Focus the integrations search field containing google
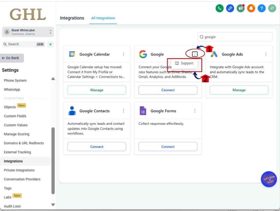 (235, 37)
